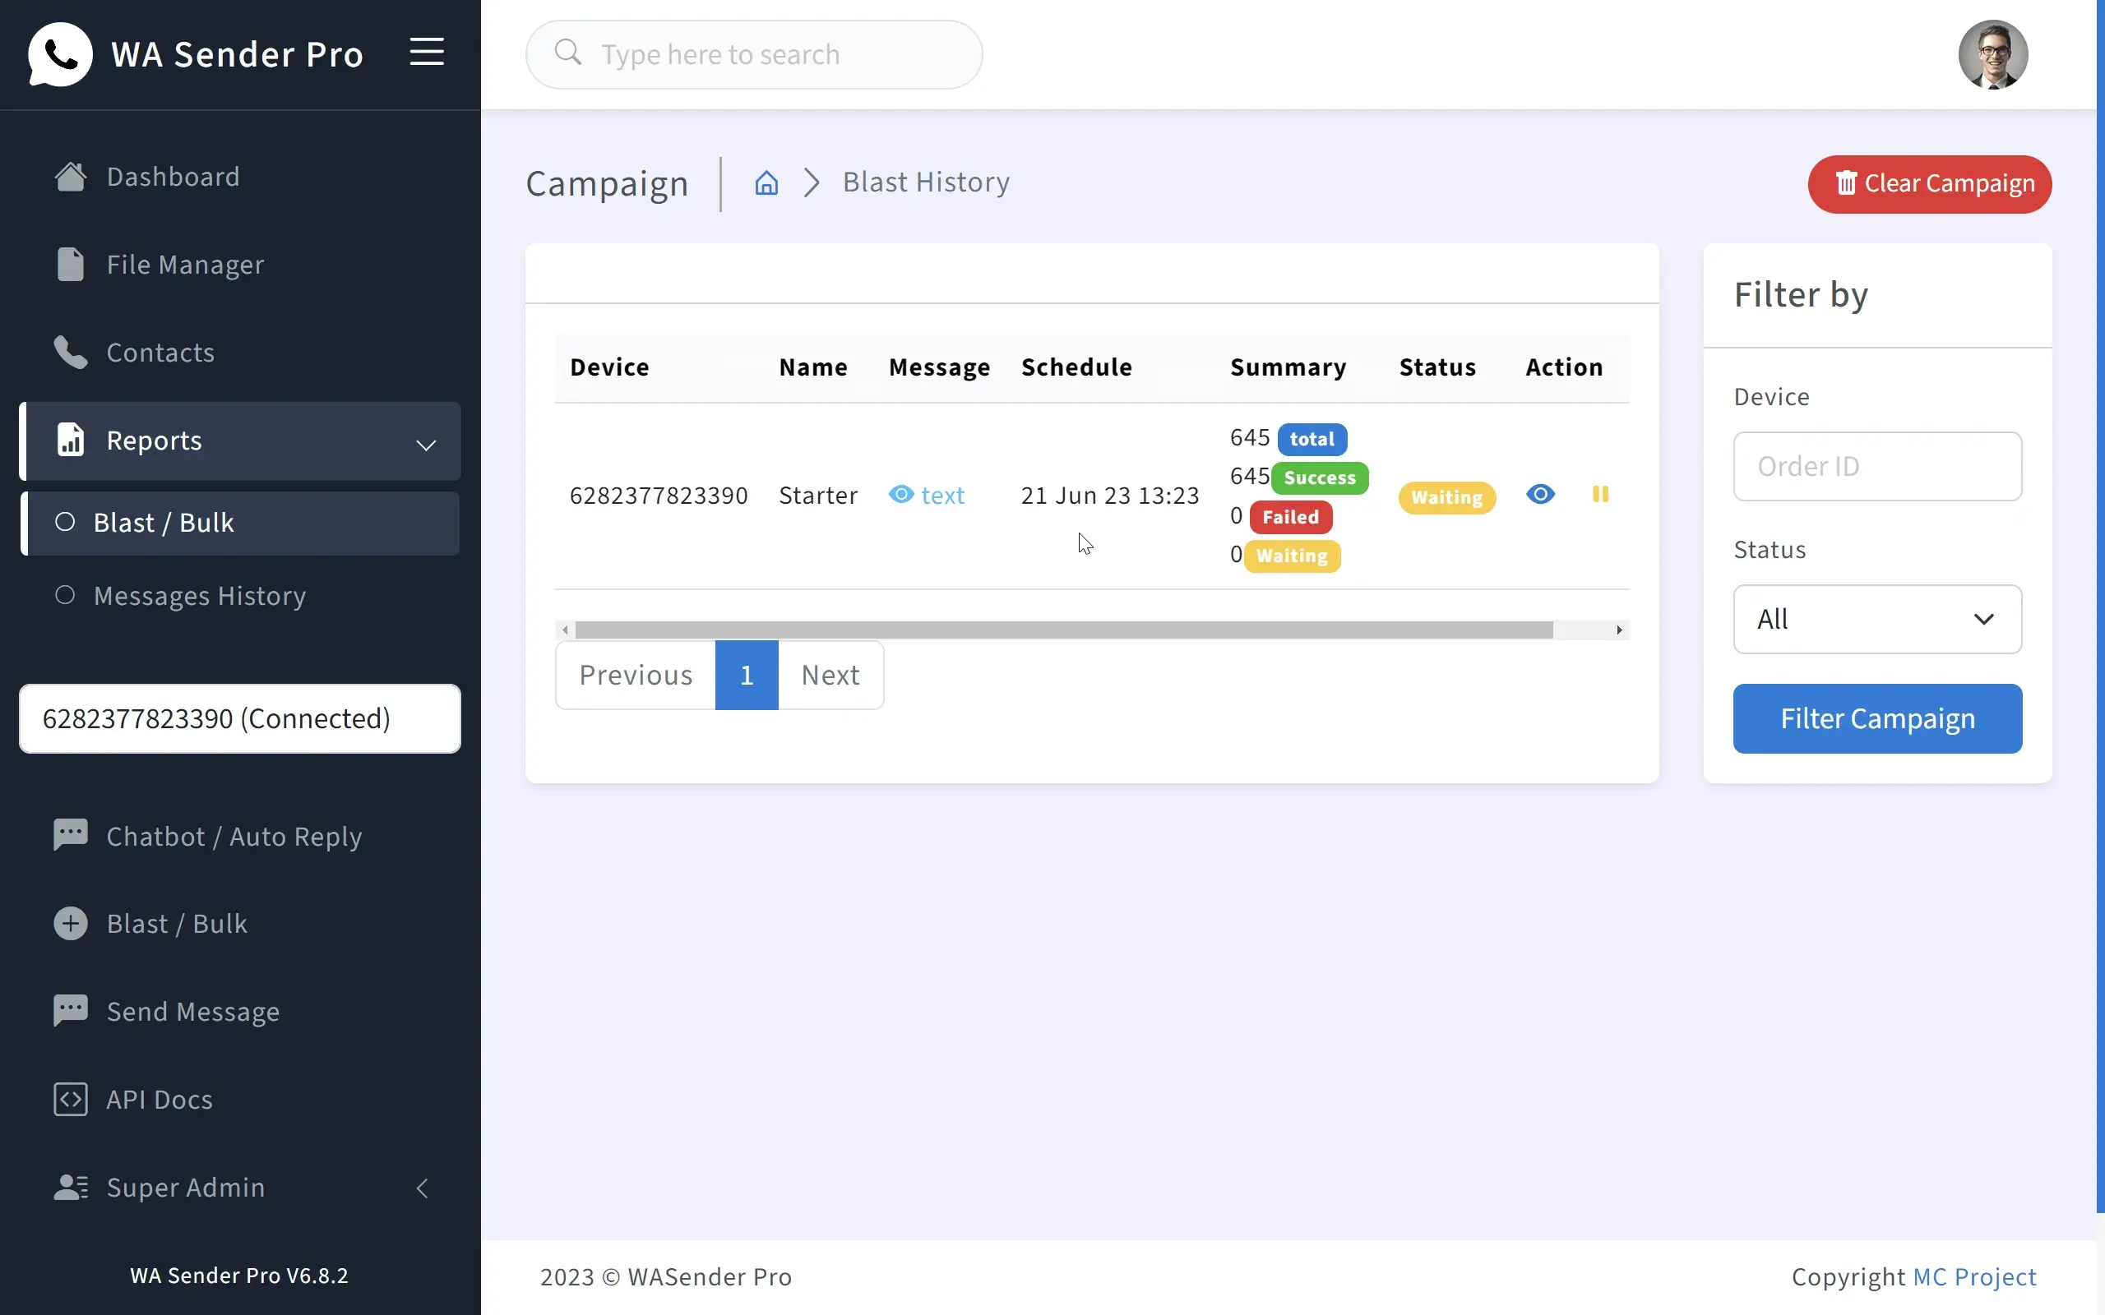Pause the campaign using the pause control
The height and width of the screenshot is (1315, 2105).
click(x=1602, y=494)
